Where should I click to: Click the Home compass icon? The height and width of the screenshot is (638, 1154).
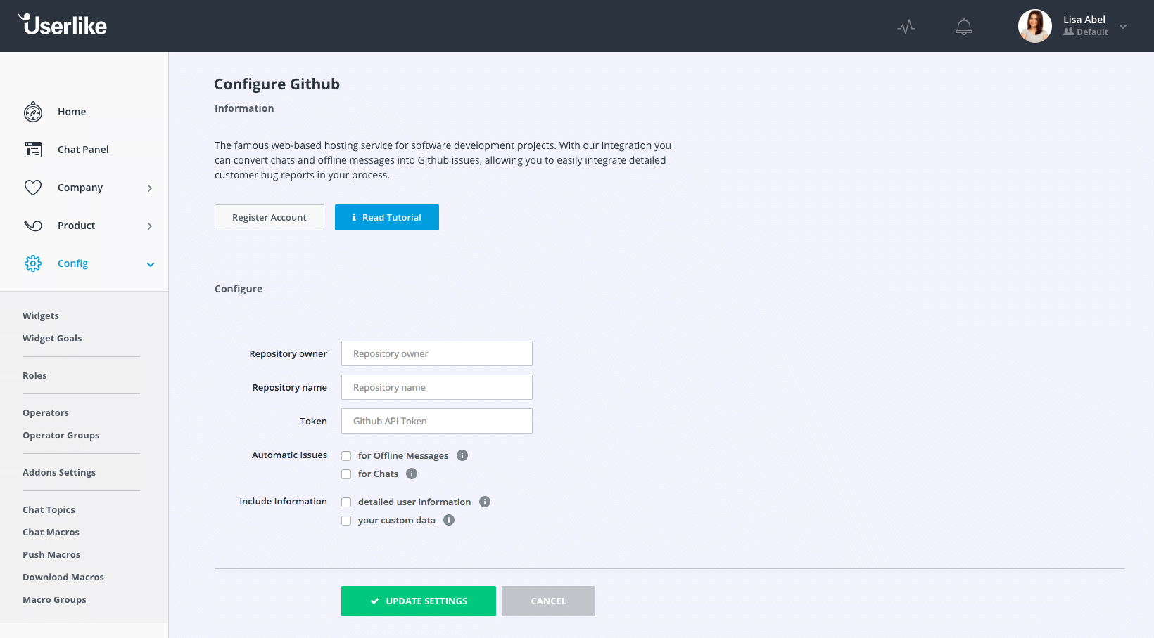pyautogui.click(x=33, y=112)
